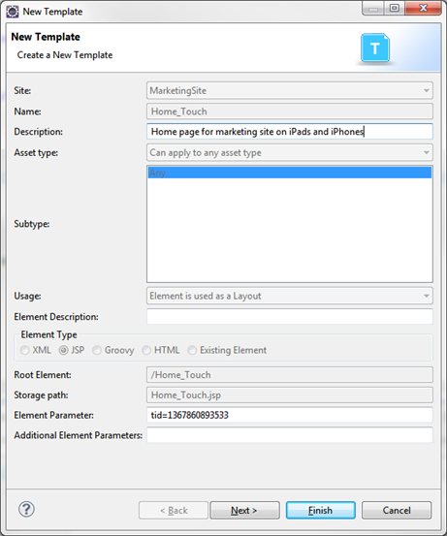Click the Next button

[244, 511]
